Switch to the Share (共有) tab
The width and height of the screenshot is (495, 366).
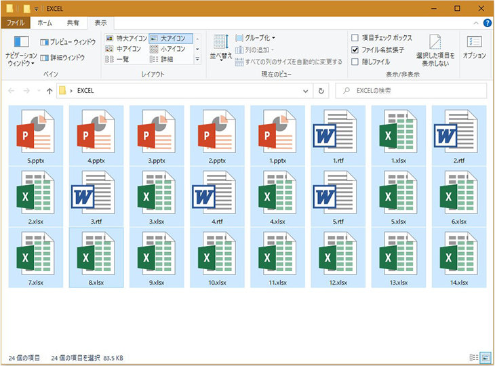tap(73, 23)
